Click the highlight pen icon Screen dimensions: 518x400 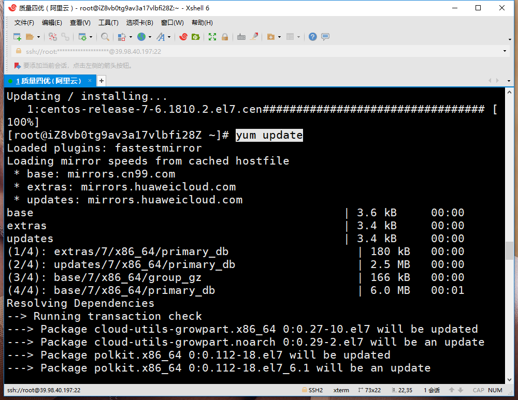tap(254, 37)
